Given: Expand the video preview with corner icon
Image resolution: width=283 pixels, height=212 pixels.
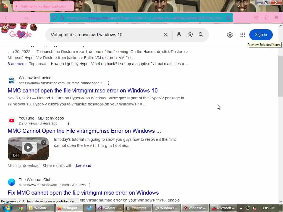Looking at the screenshot, I should click(x=43, y=142).
